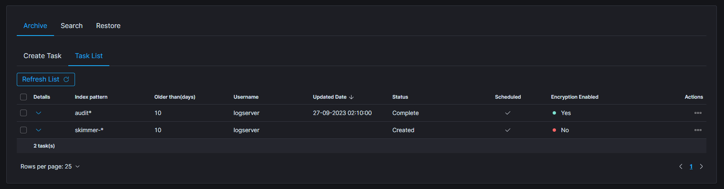Open actions menu for skimmer-* task

point(698,130)
